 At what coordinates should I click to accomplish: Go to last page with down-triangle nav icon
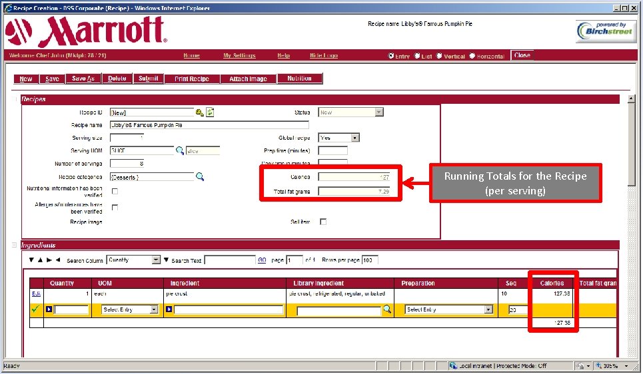31,260
